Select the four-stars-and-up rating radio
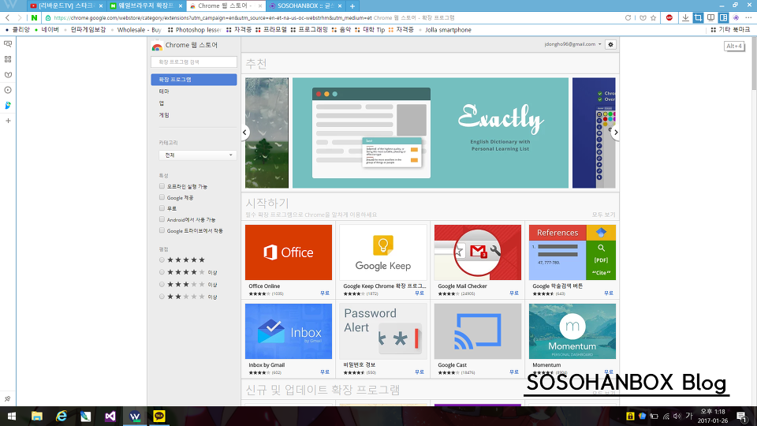This screenshot has height=426, width=757. (x=162, y=272)
